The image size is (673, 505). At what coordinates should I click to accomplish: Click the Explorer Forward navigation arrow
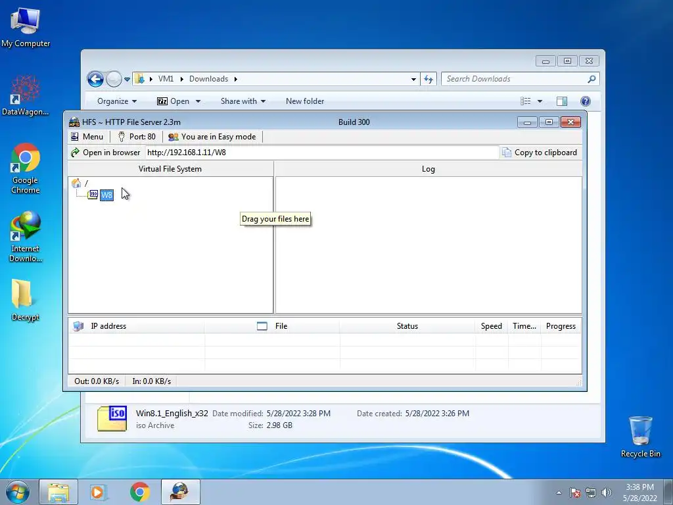pyautogui.click(x=114, y=79)
